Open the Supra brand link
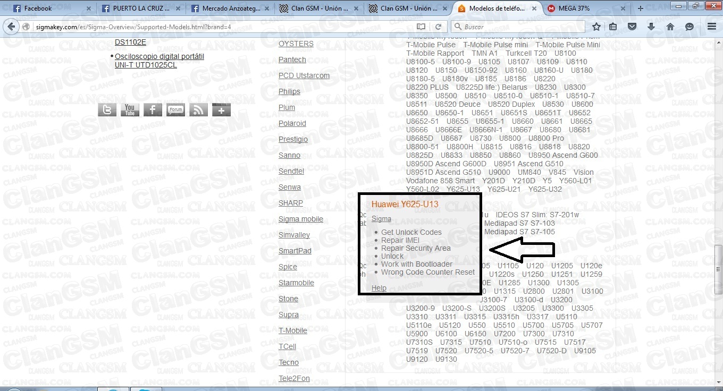 (289, 314)
